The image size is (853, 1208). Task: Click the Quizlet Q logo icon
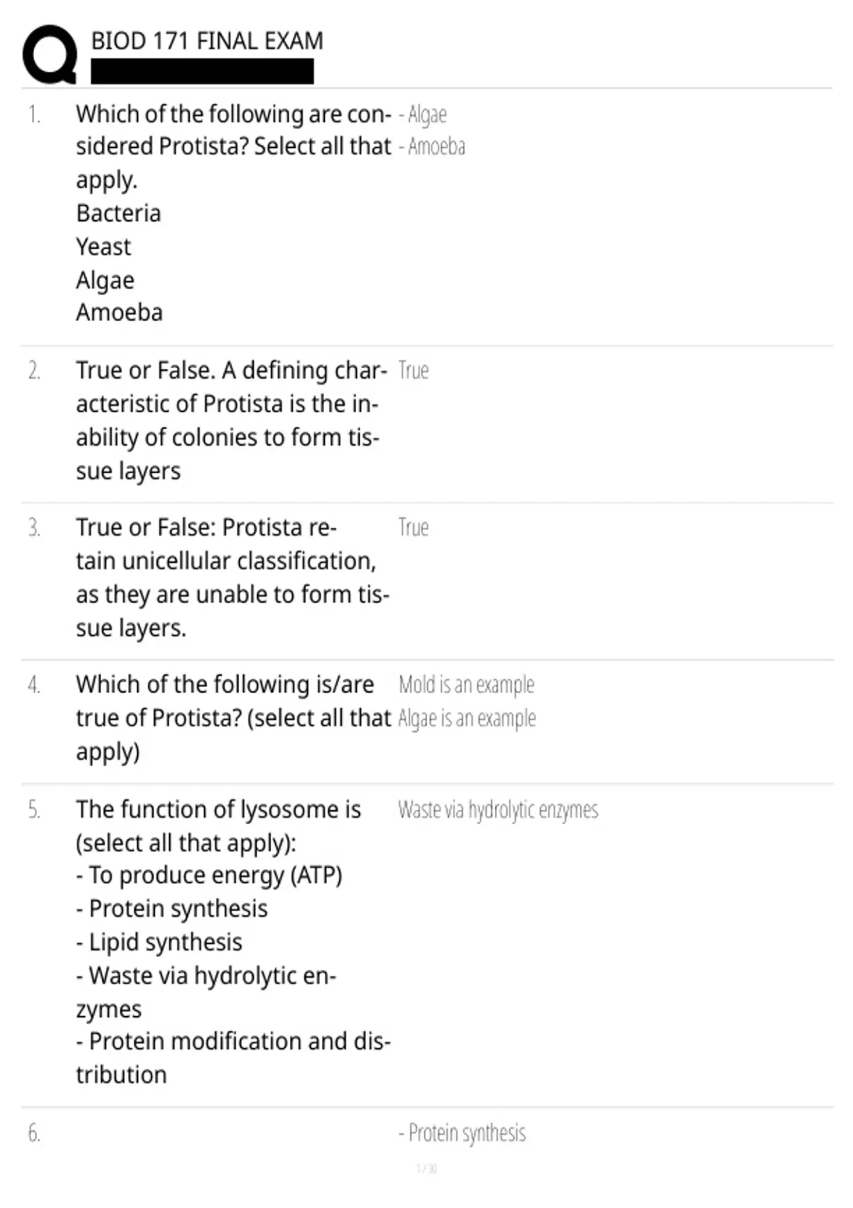tap(50, 55)
